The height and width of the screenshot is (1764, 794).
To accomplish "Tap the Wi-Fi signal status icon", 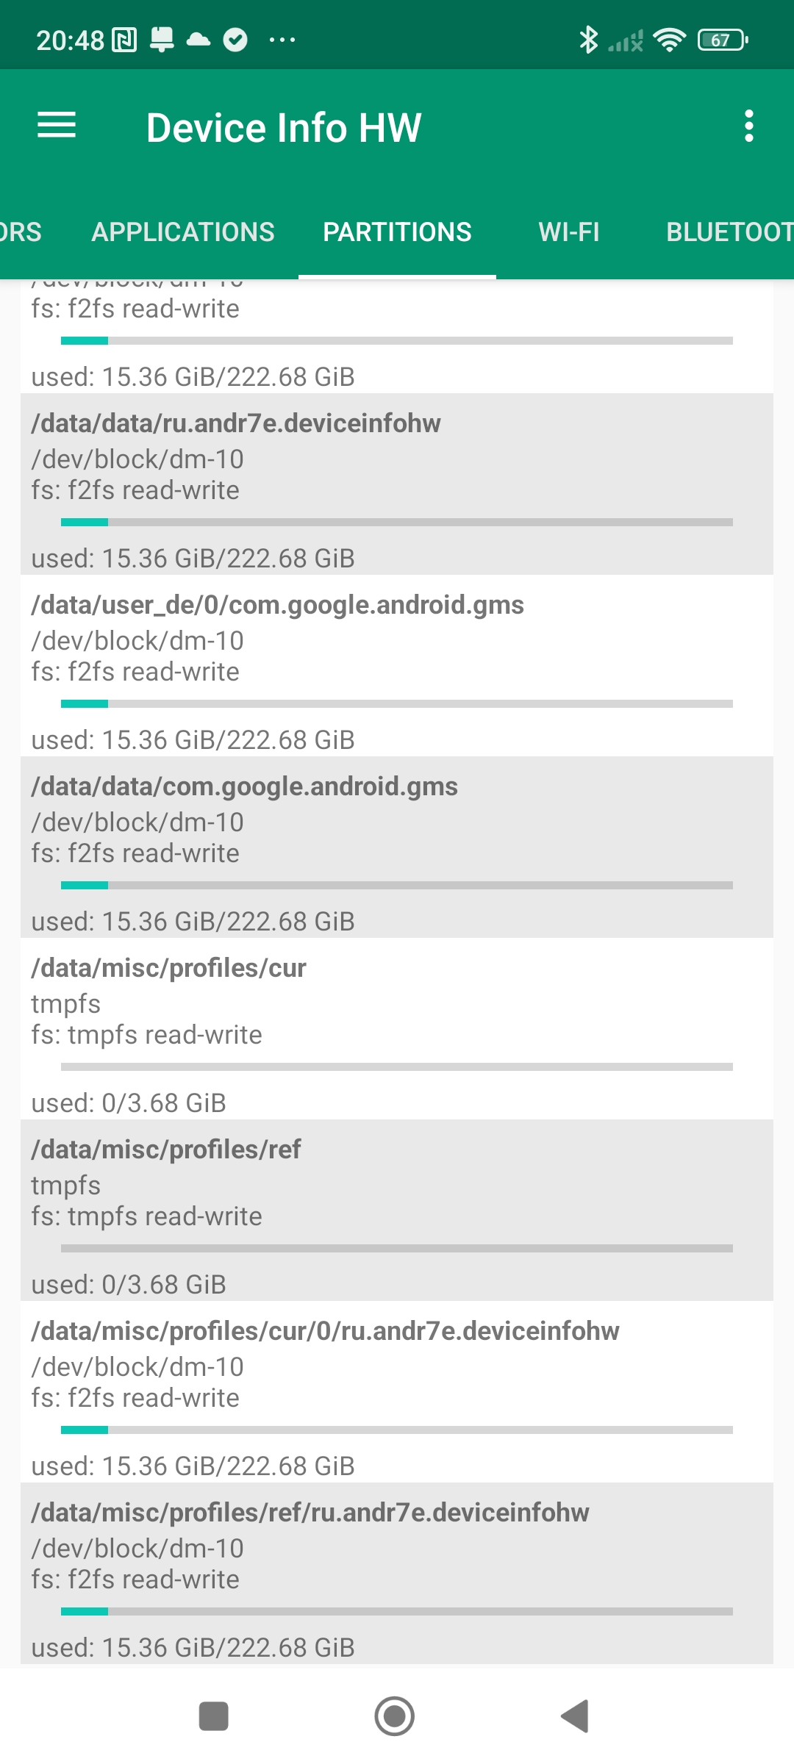I will point(669,40).
